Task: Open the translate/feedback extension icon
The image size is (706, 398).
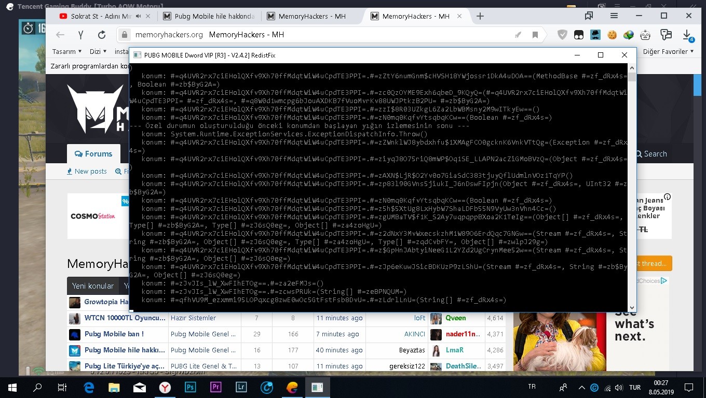Action: [x=666, y=35]
